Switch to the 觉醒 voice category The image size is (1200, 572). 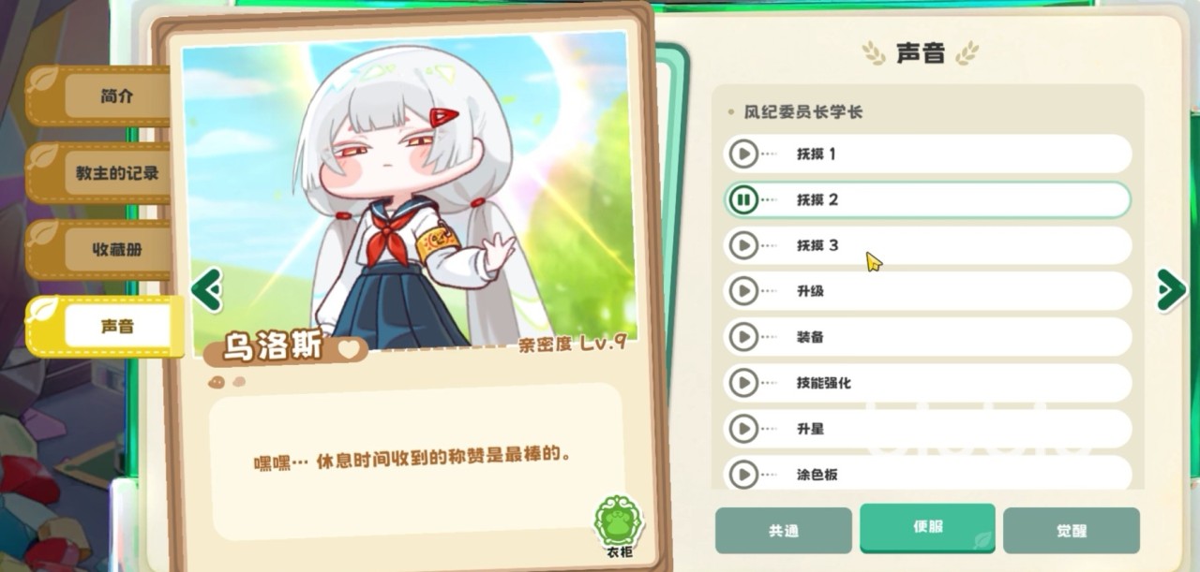[x=1072, y=531]
